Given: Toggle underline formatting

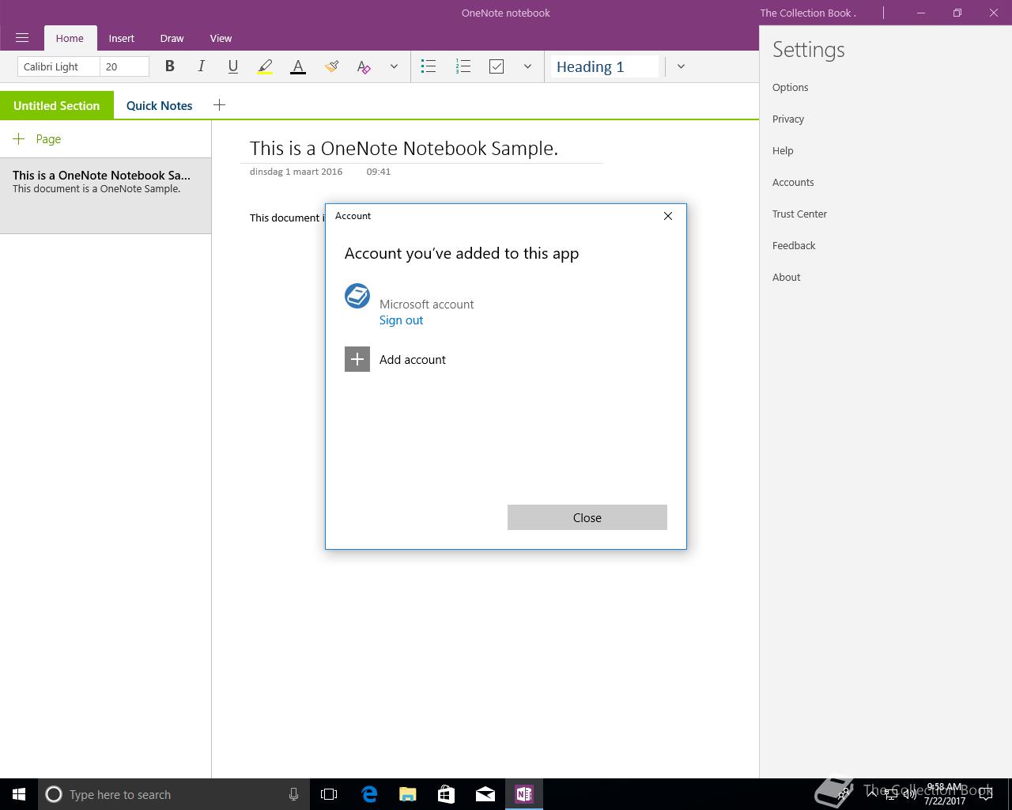Looking at the screenshot, I should 232,66.
